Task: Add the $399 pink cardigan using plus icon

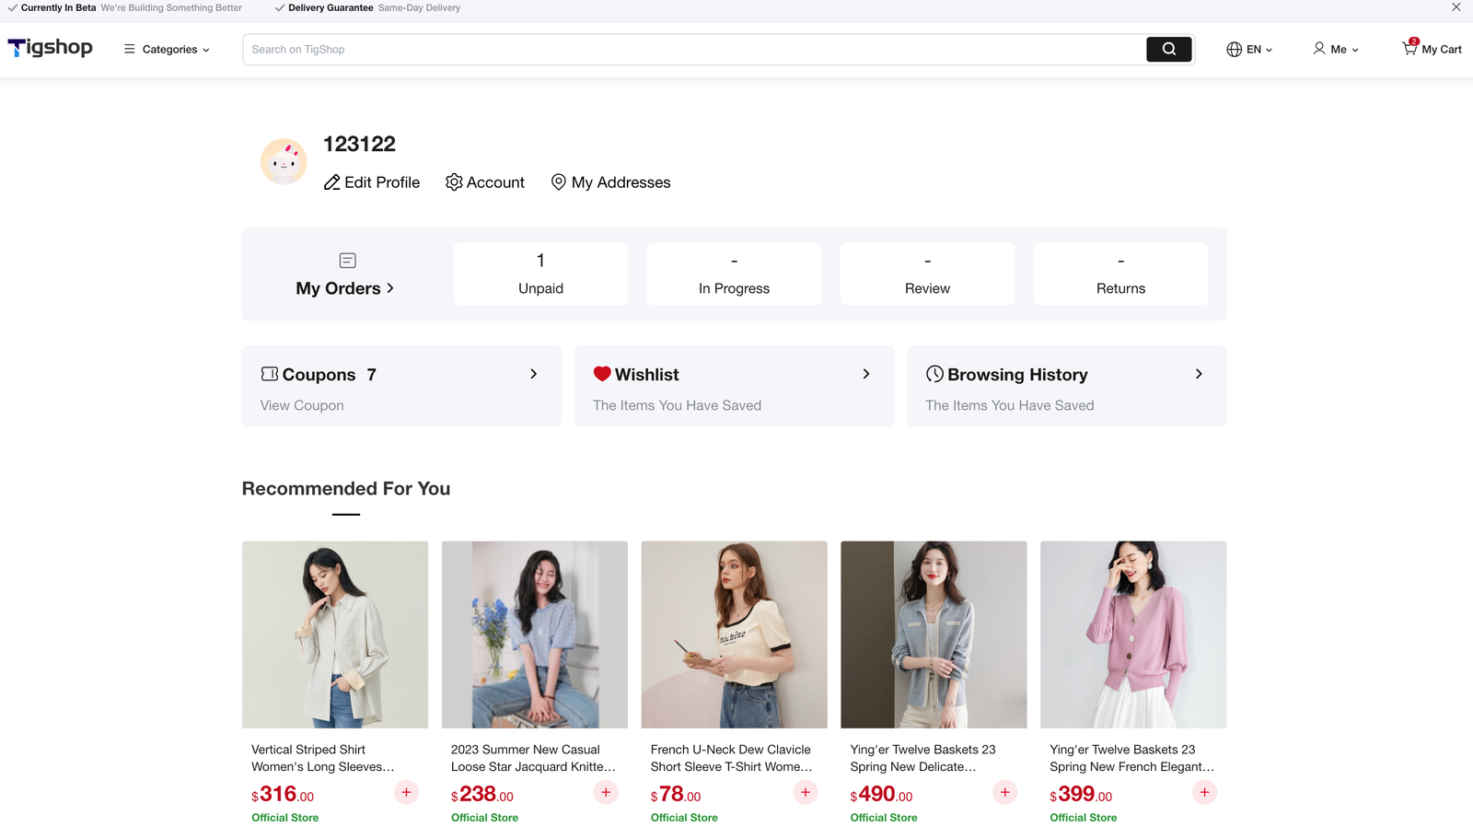Action: [1204, 792]
